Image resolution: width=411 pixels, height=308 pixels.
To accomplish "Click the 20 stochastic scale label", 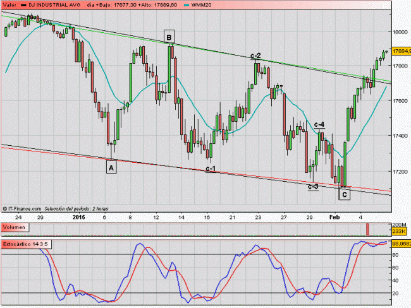I will pos(396,293).
